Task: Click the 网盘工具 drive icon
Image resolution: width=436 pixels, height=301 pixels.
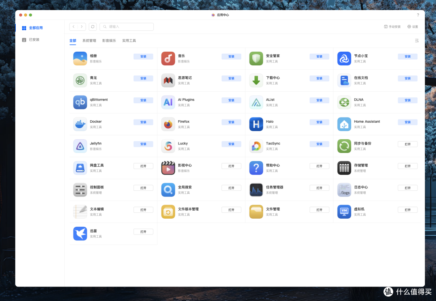Action: 80,168
